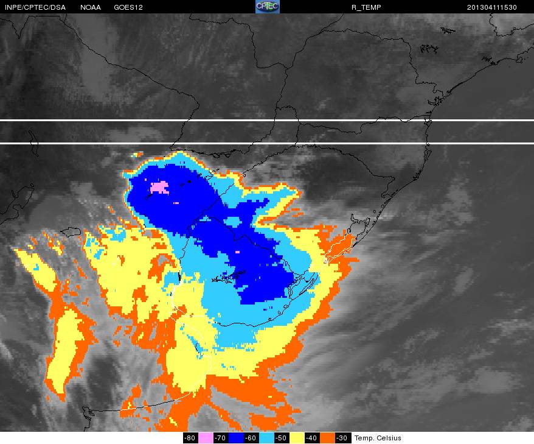Pick the dark blue legend swatch (-70 to -60)
Viewport: 534px width, 444px height.
click(x=235, y=438)
